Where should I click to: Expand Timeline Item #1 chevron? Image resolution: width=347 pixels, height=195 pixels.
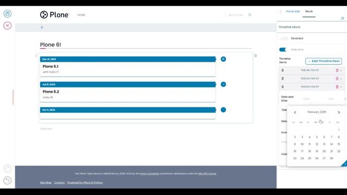pyautogui.click(x=341, y=70)
